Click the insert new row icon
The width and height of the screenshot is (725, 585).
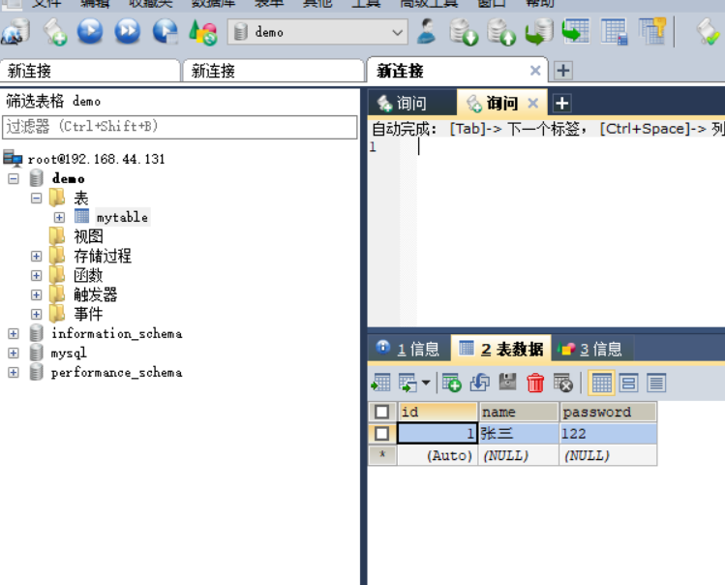click(452, 383)
